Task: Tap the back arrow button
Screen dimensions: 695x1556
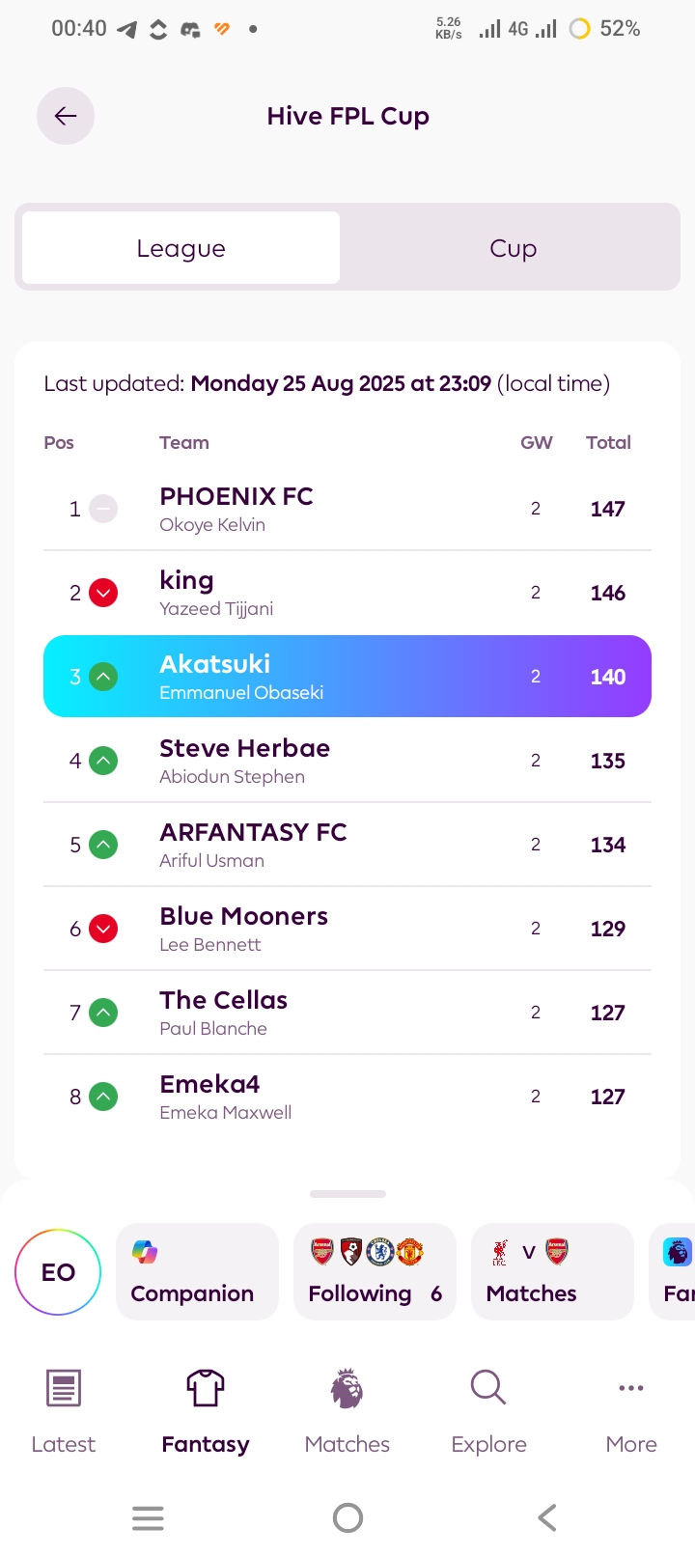Action: click(66, 116)
